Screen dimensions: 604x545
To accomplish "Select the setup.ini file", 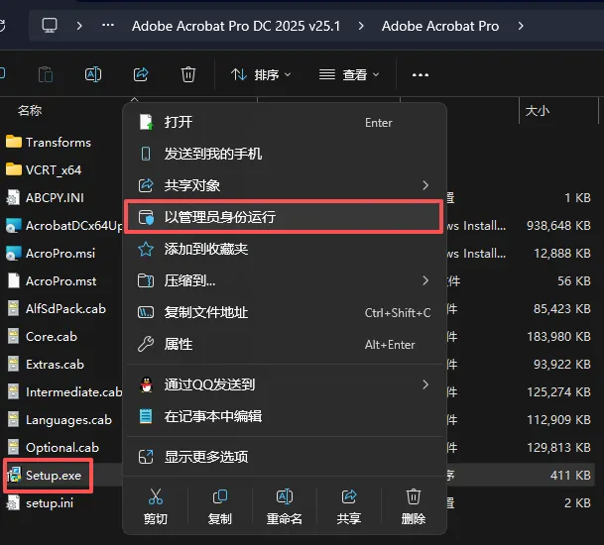I will click(40, 503).
